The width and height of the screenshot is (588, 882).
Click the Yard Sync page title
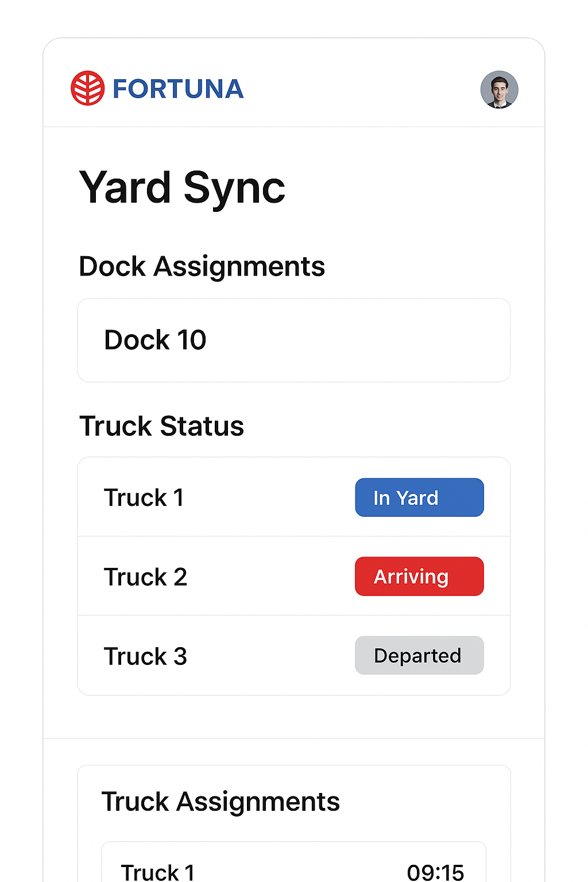click(182, 188)
